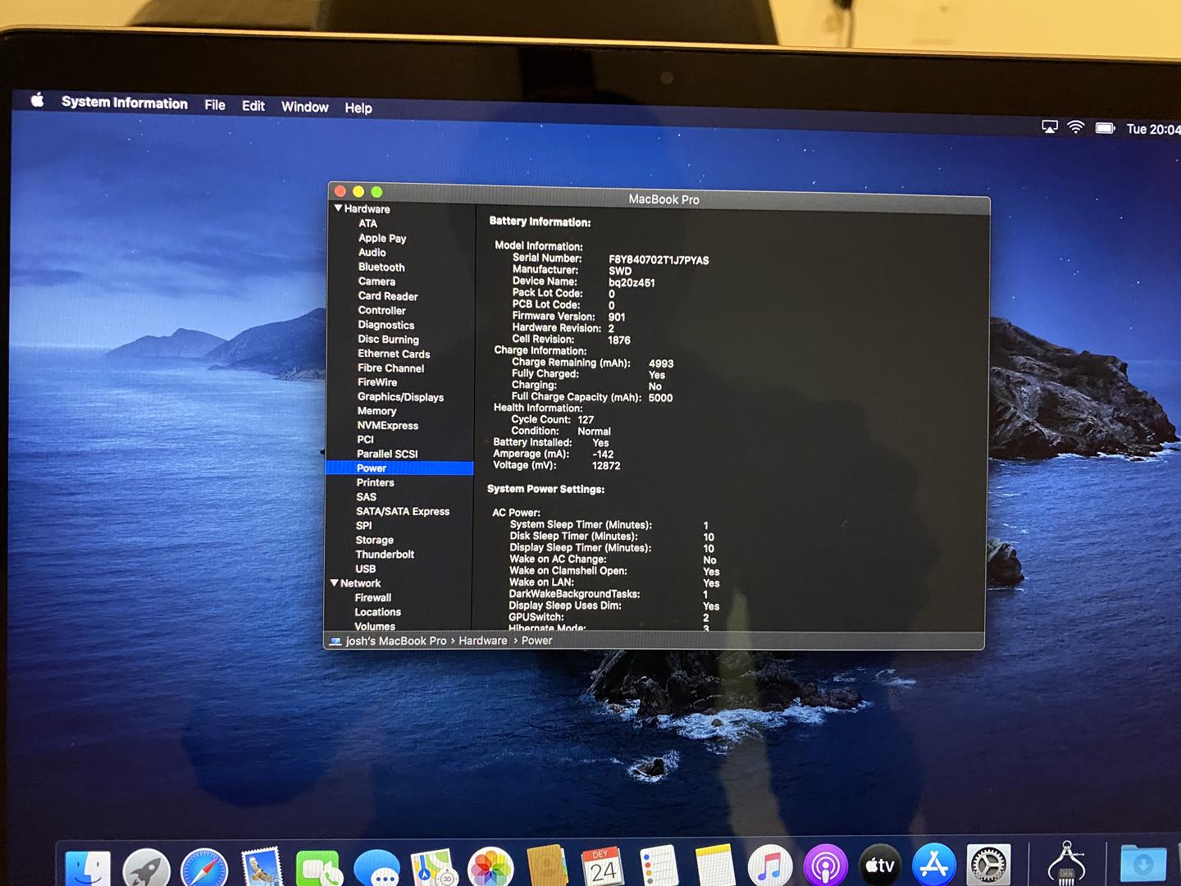Open the Wi-Fi status menu
The image size is (1181, 886).
tap(1076, 127)
